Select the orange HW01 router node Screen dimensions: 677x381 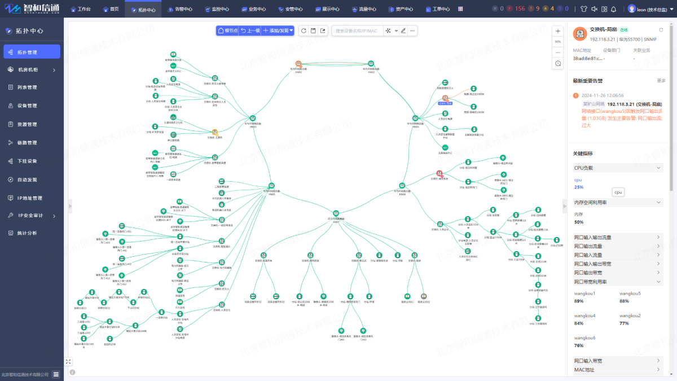click(x=298, y=64)
